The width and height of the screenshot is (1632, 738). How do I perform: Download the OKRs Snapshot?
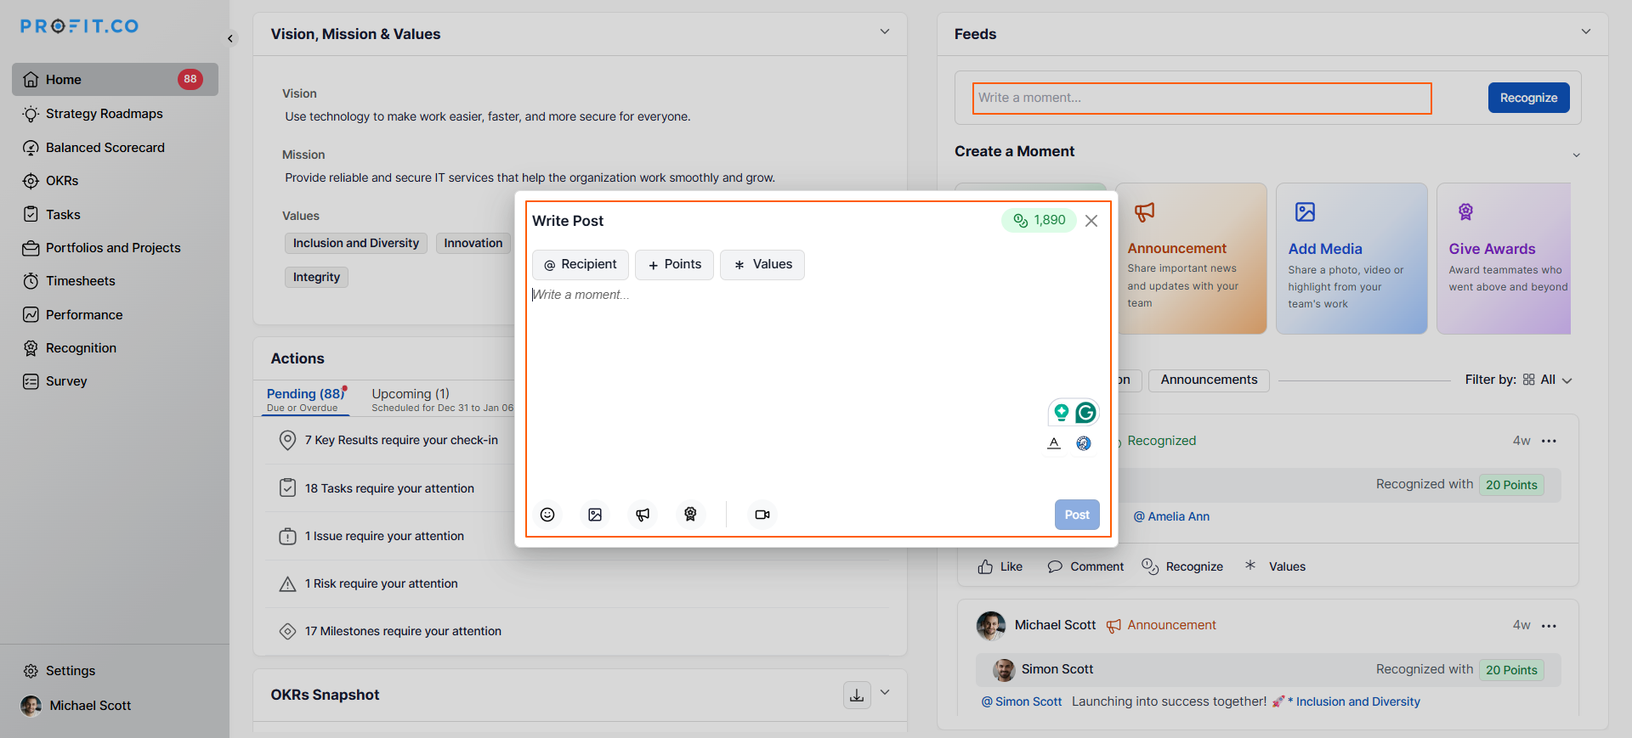[857, 695]
